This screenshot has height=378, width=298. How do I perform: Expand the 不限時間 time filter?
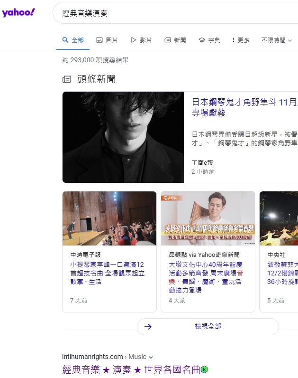276,40
